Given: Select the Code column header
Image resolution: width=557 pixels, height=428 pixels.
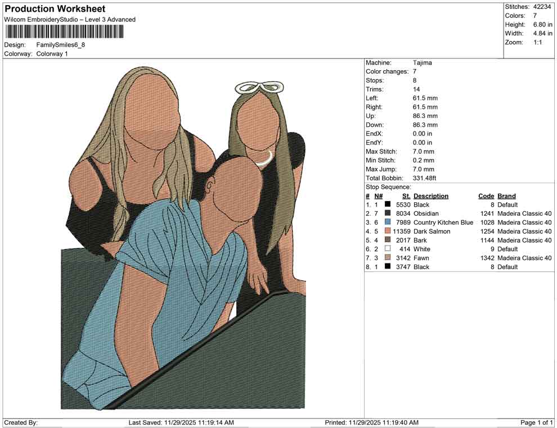Looking at the screenshot, I should pos(486,196).
